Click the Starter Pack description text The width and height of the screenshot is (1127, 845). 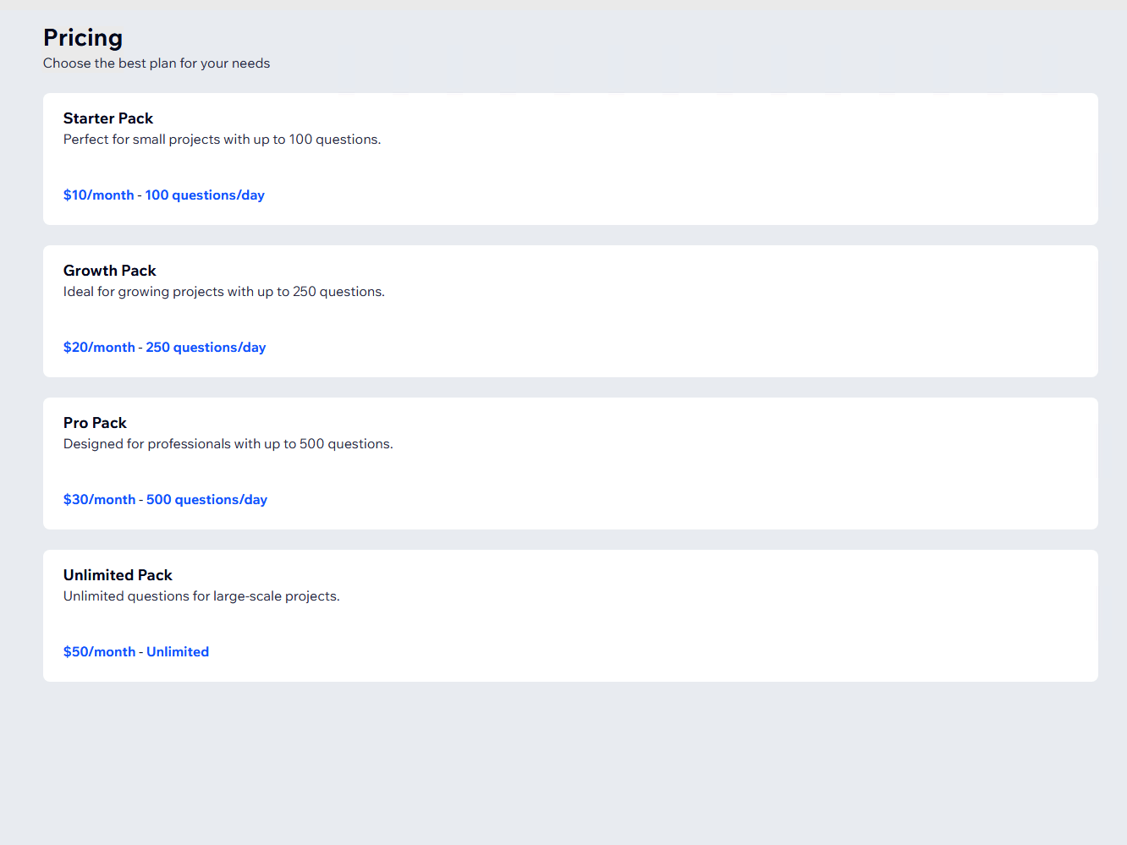[x=222, y=140]
